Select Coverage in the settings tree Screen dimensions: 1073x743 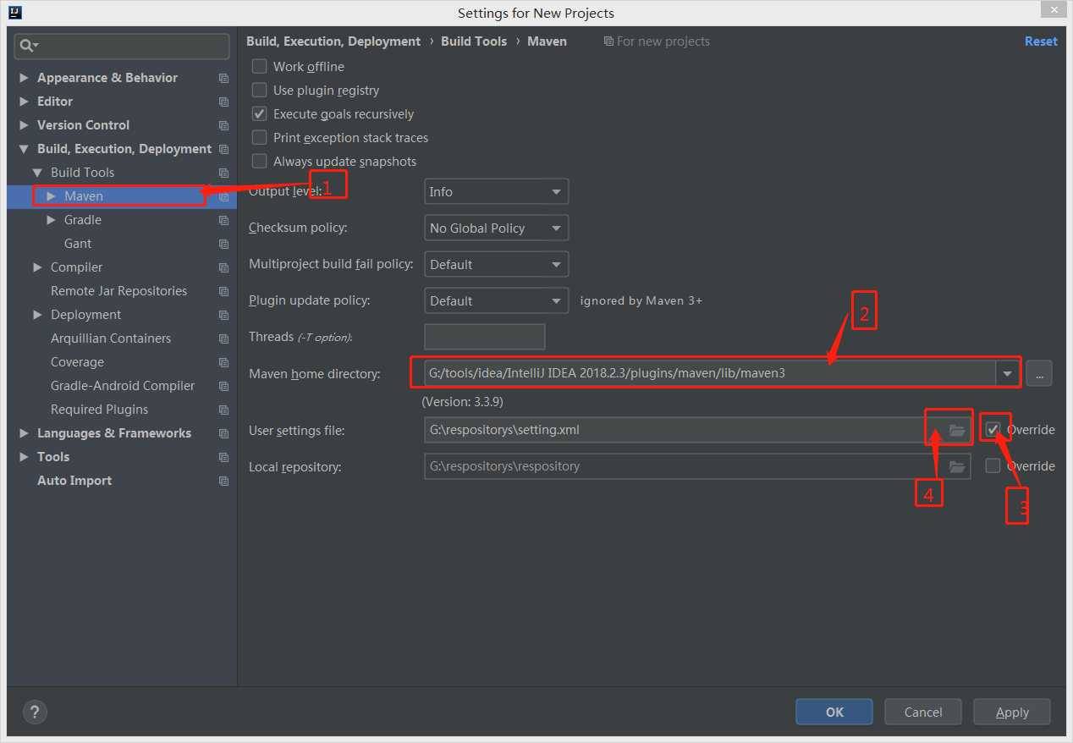tap(77, 362)
